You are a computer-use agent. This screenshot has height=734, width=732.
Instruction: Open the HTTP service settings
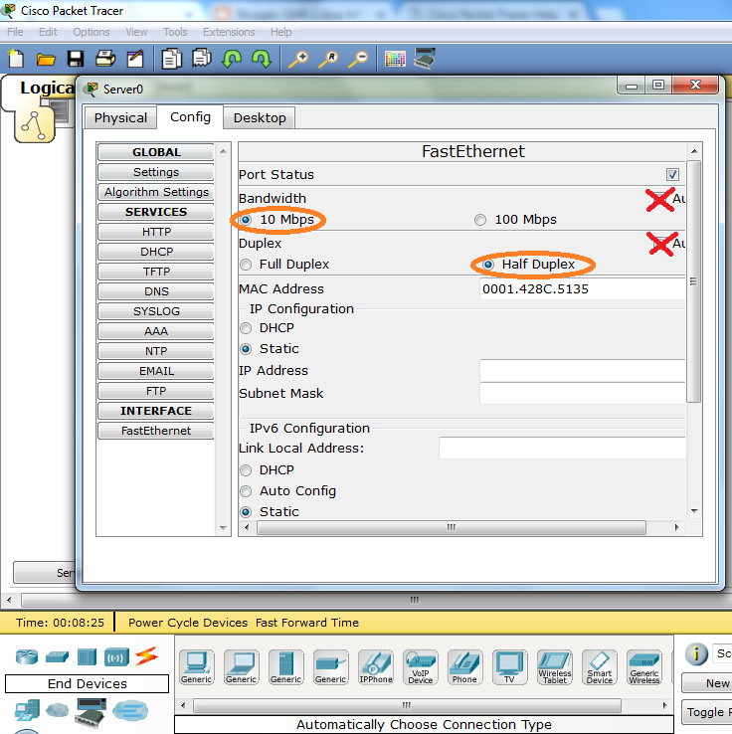point(156,232)
